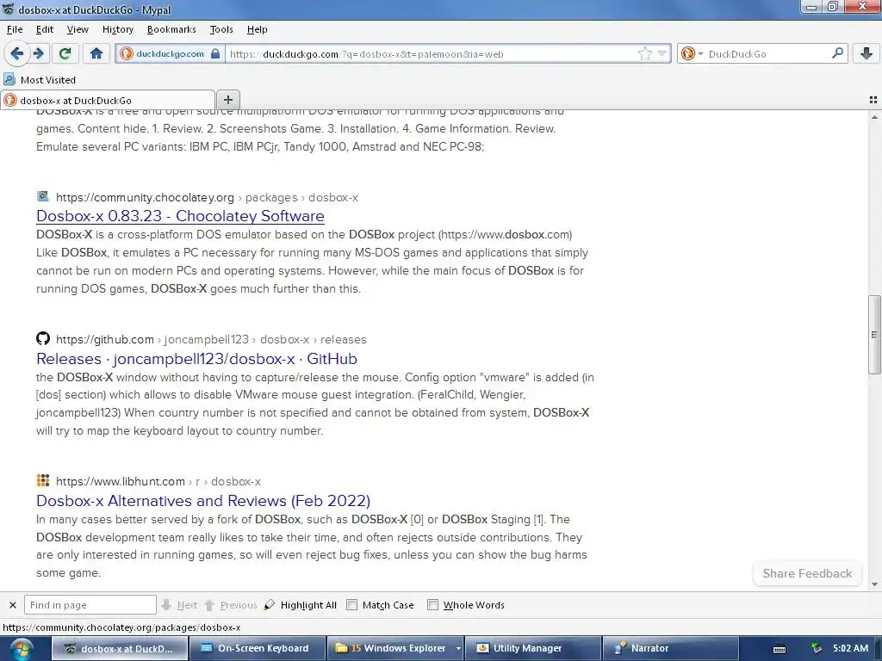Switch to On-Screen Keyboard taskbar button
The width and height of the screenshot is (882, 661).
tap(257, 648)
